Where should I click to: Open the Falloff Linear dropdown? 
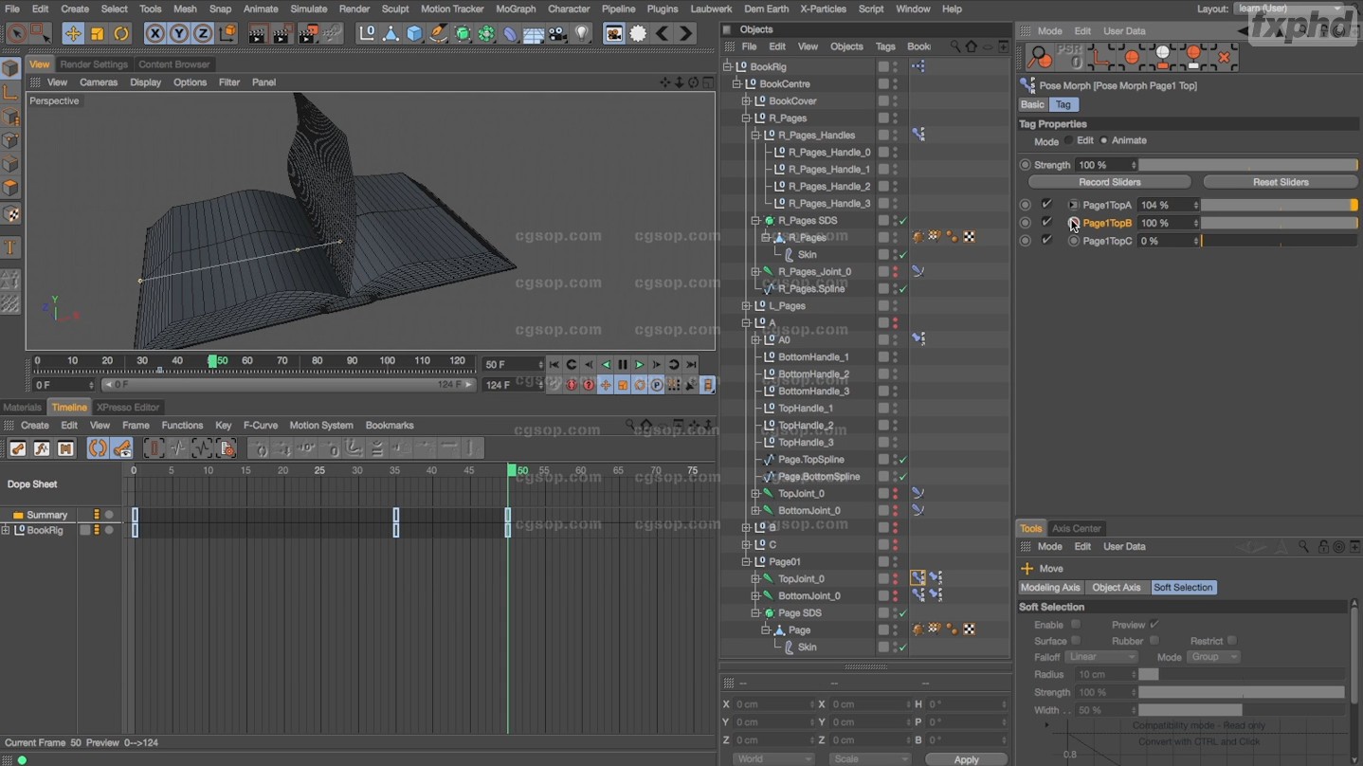(1099, 657)
